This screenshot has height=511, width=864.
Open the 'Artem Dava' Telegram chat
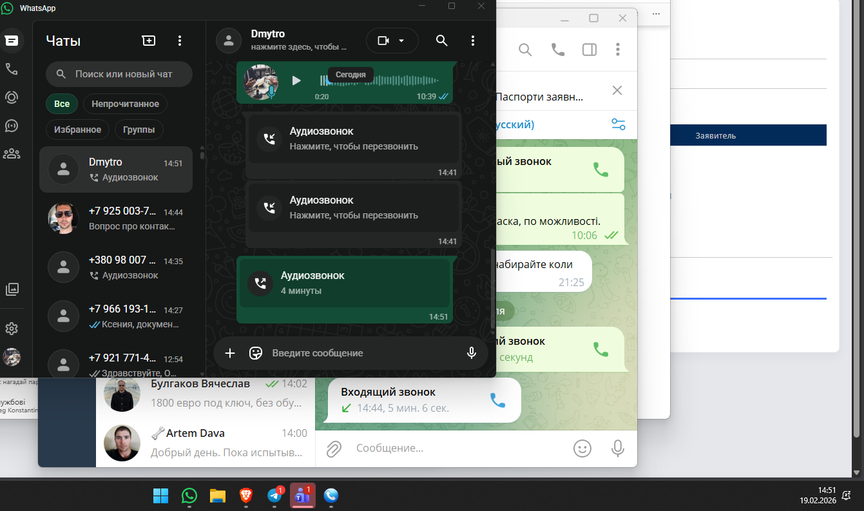coord(206,443)
